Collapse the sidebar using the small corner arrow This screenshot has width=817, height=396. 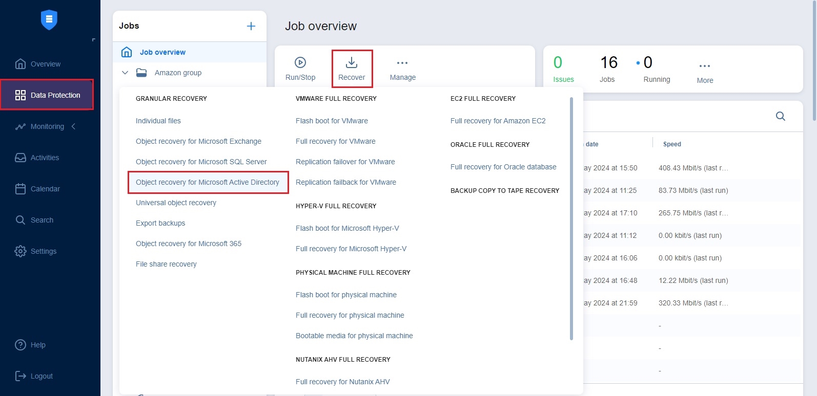pyautogui.click(x=93, y=40)
